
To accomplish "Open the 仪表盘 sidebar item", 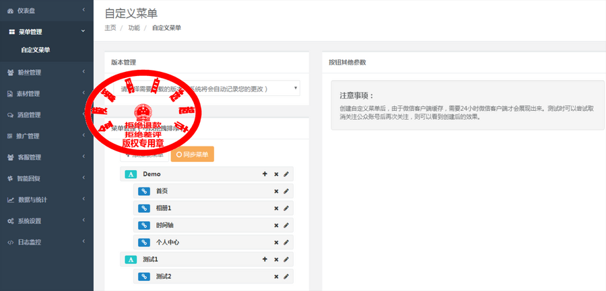I will pyautogui.click(x=46, y=11).
